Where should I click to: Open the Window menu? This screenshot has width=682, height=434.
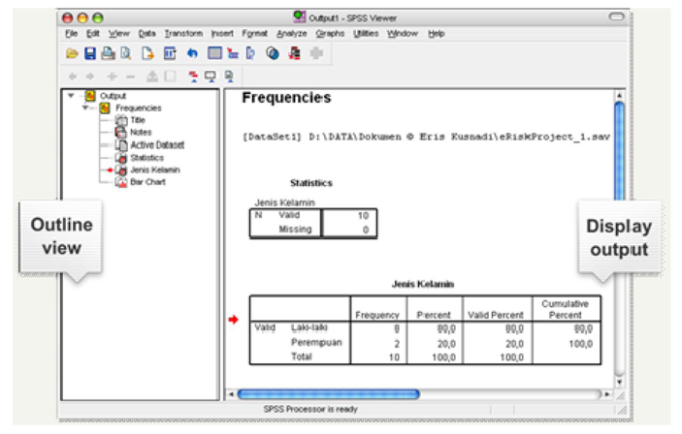[403, 34]
